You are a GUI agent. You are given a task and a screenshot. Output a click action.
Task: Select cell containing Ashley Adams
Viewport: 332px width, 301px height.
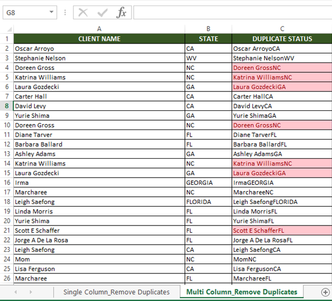pyautogui.click(x=99, y=154)
